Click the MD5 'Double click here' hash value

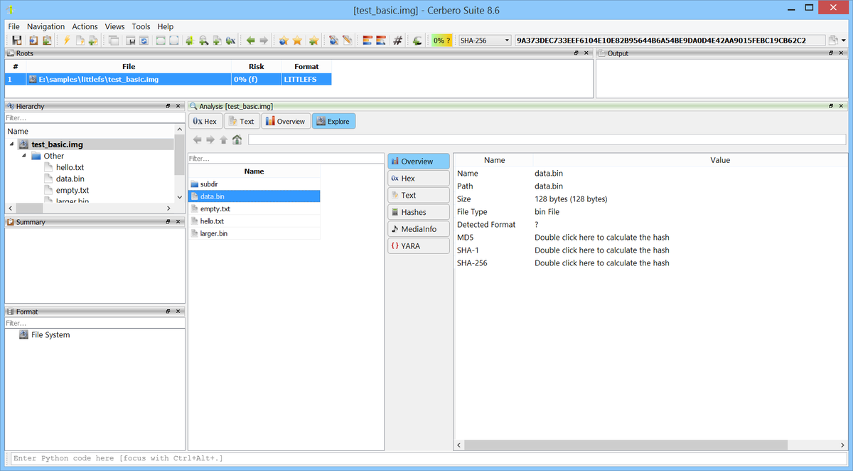point(602,238)
